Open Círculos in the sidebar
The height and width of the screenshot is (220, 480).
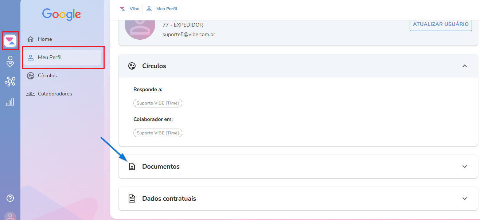tap(62, 75)
